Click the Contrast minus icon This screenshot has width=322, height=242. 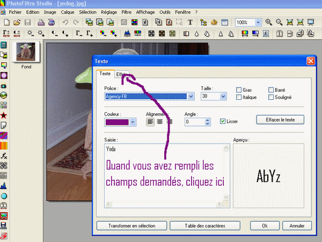pyautogui.click(x=55, y=33)
